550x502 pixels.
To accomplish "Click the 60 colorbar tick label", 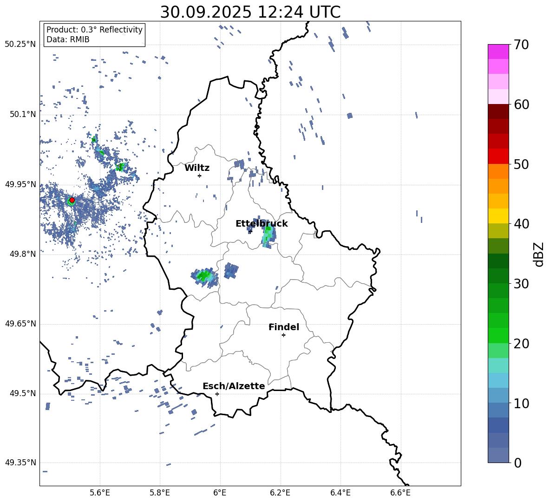I will (521, 104).
